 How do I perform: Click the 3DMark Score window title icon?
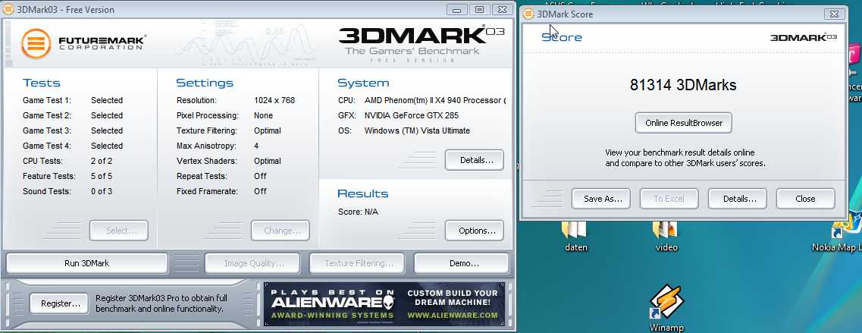pyautogui.click(x=528, y=14)
